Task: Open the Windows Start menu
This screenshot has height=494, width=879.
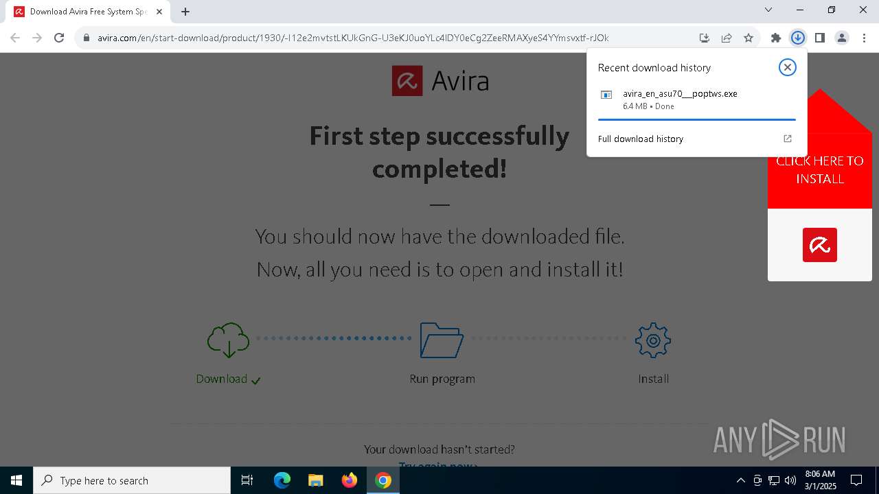Action: [16, 480]
